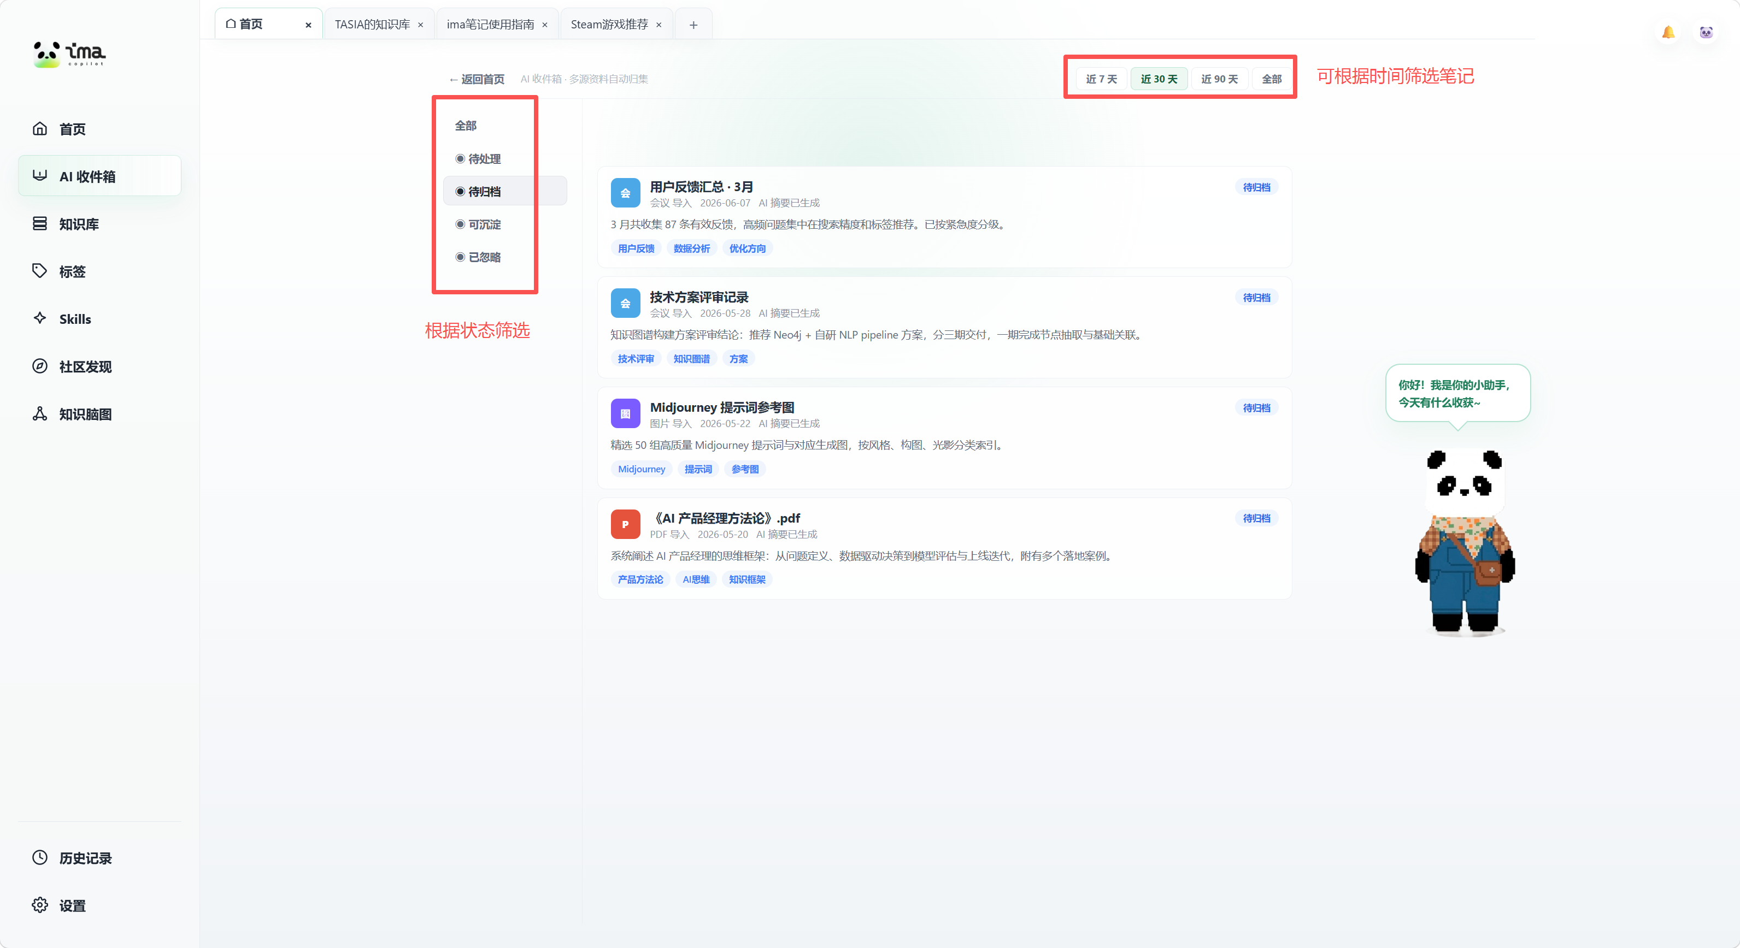Select the 待处理 status filter
This screenshot has width=1740, height=948.
[x=504, y=158]
